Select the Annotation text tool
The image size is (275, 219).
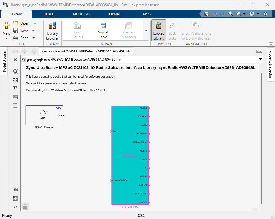click(15, 88)
